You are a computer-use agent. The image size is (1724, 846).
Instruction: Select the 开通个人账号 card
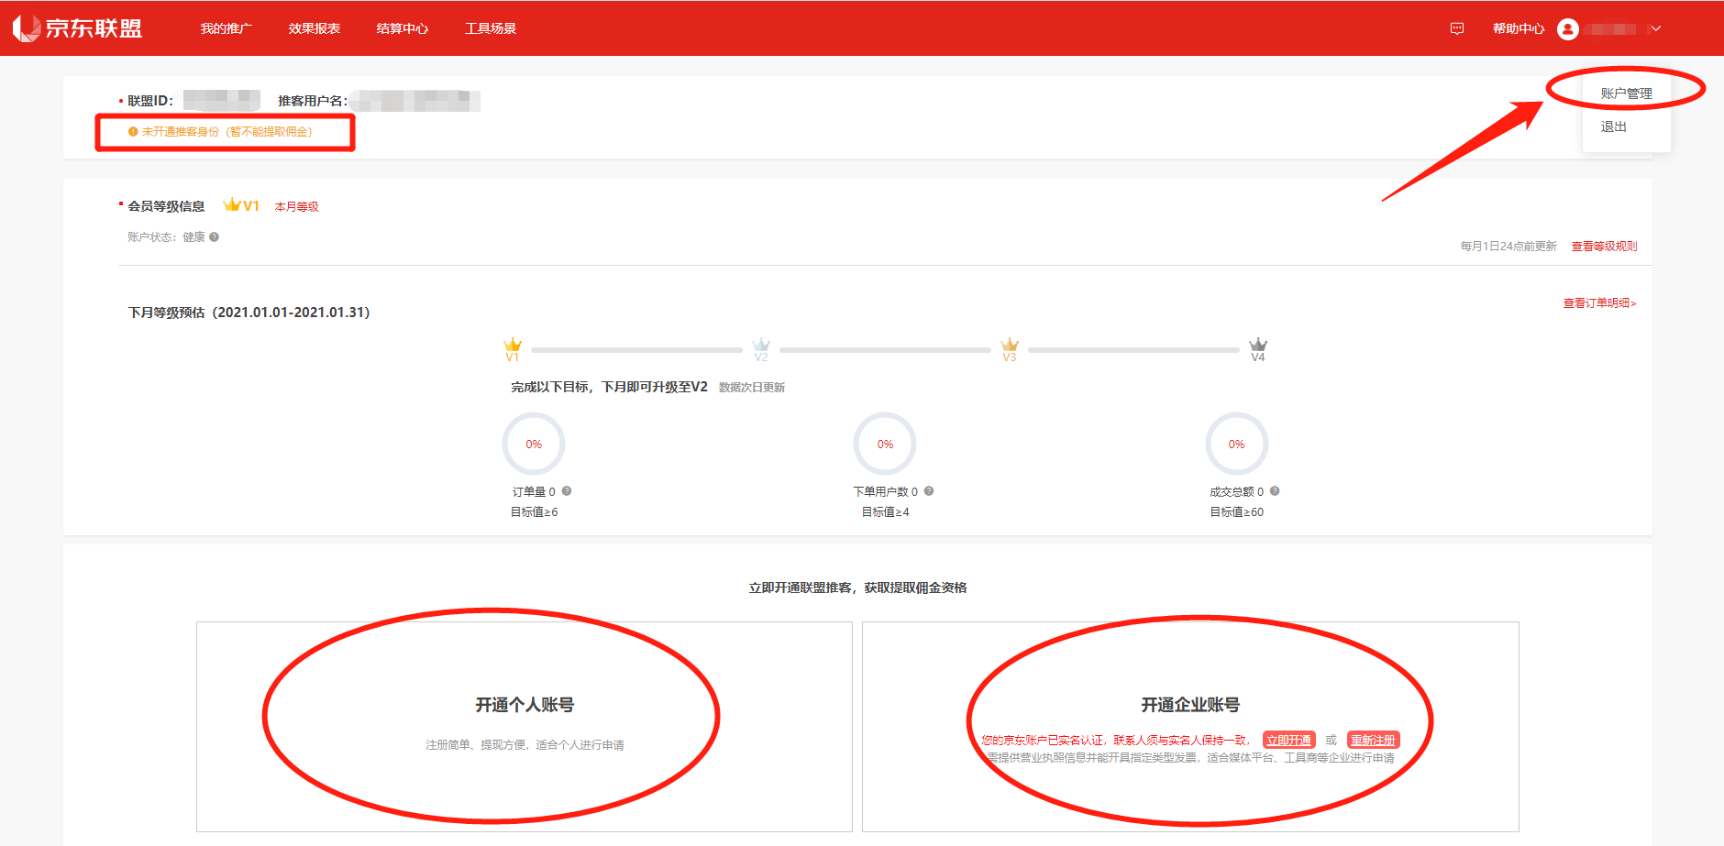pos(525,727)
